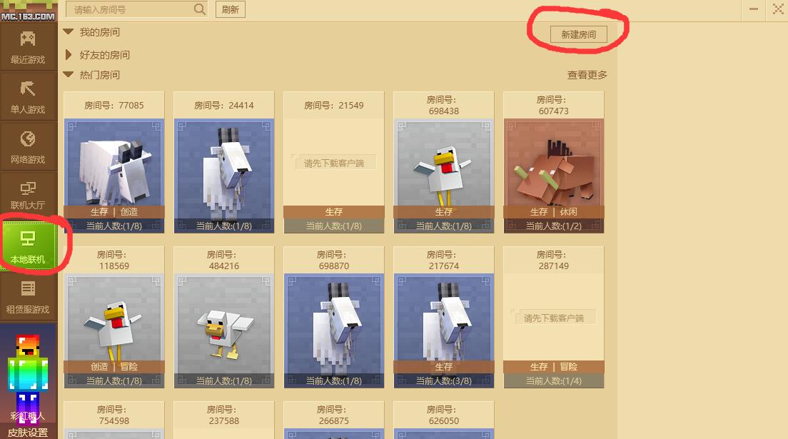Select room 217674 with 3/8 players
This screenshot has width=788, height=439.
[x=444, y=330]
